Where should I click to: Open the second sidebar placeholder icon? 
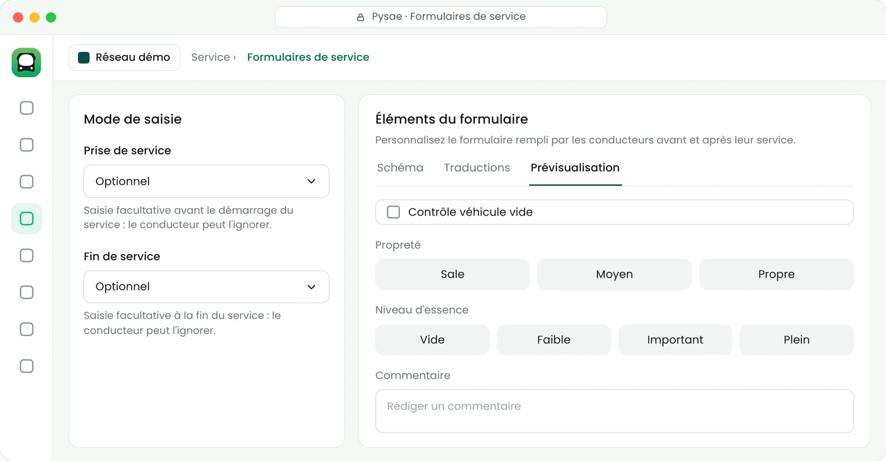pyautogui.click(x=27, y=145)
